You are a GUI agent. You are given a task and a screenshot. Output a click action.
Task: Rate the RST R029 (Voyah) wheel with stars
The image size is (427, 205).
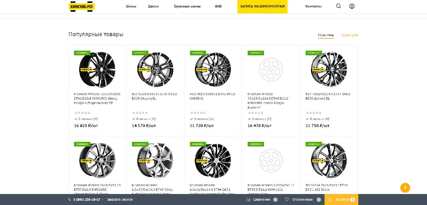coord(140,113)
